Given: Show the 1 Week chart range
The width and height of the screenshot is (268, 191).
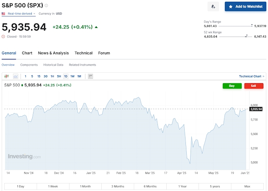Looking at the screenshot, I should (x=53, y=186).
